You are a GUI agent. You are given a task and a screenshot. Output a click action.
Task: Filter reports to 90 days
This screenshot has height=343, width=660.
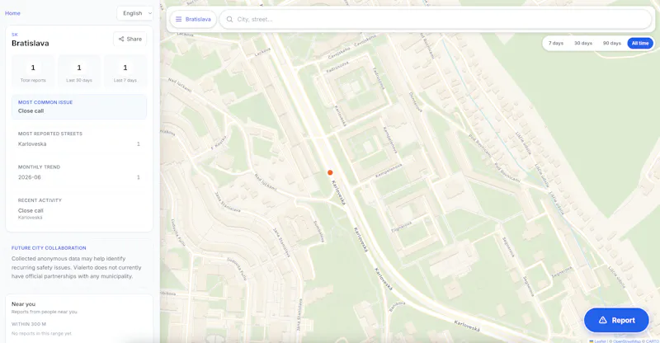[611, 44]
